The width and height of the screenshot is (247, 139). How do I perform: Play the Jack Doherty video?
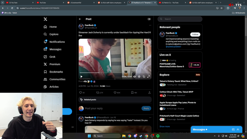coord(81,76)
